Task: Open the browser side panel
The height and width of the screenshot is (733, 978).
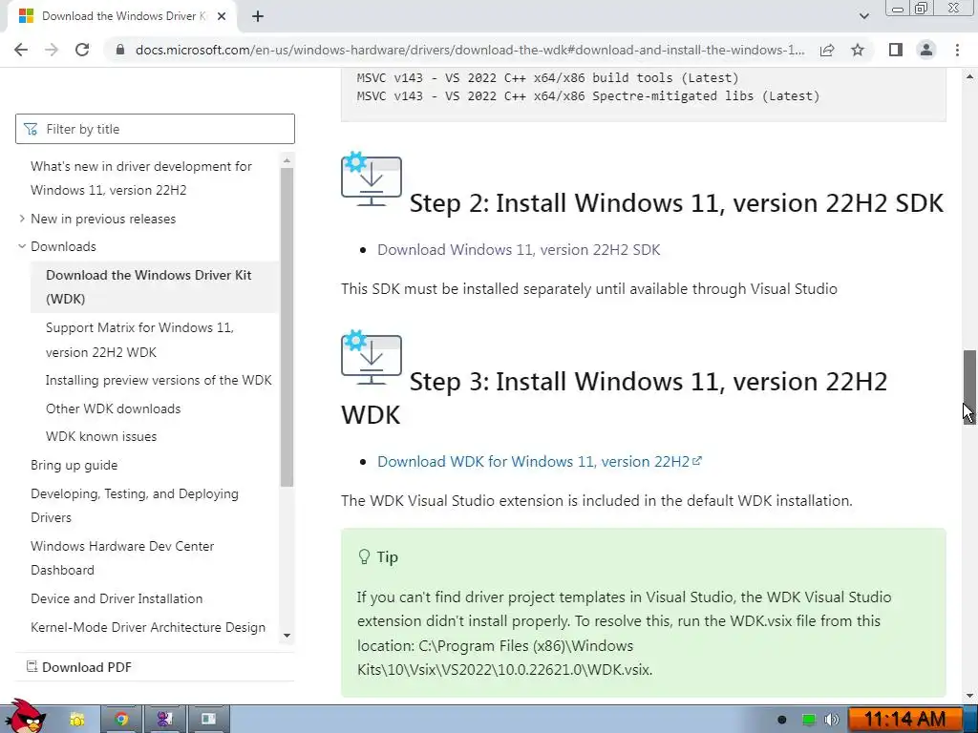Action: click(x=896, y=50)
